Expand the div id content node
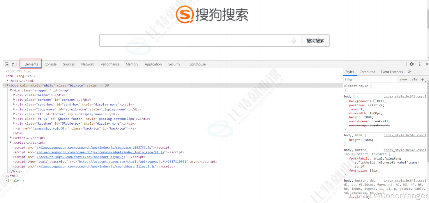Viewport: 429px width, 203px height. pyautogui.click(x=14, y=100)
